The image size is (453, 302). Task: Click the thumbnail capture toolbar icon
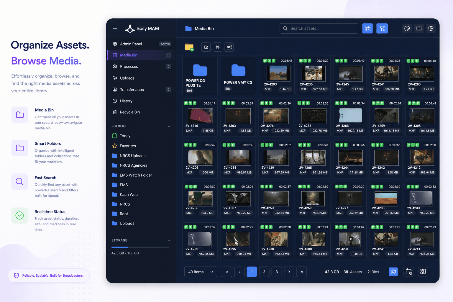point(229,47)
